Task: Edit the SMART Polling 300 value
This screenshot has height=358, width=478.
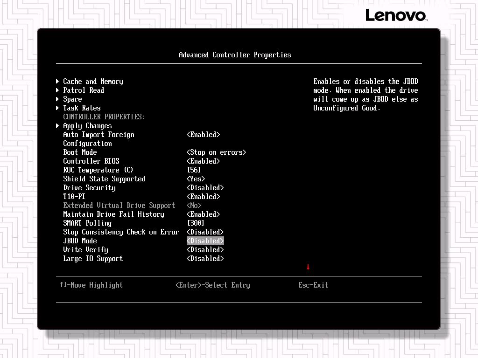Action: (x=196, y=223)
